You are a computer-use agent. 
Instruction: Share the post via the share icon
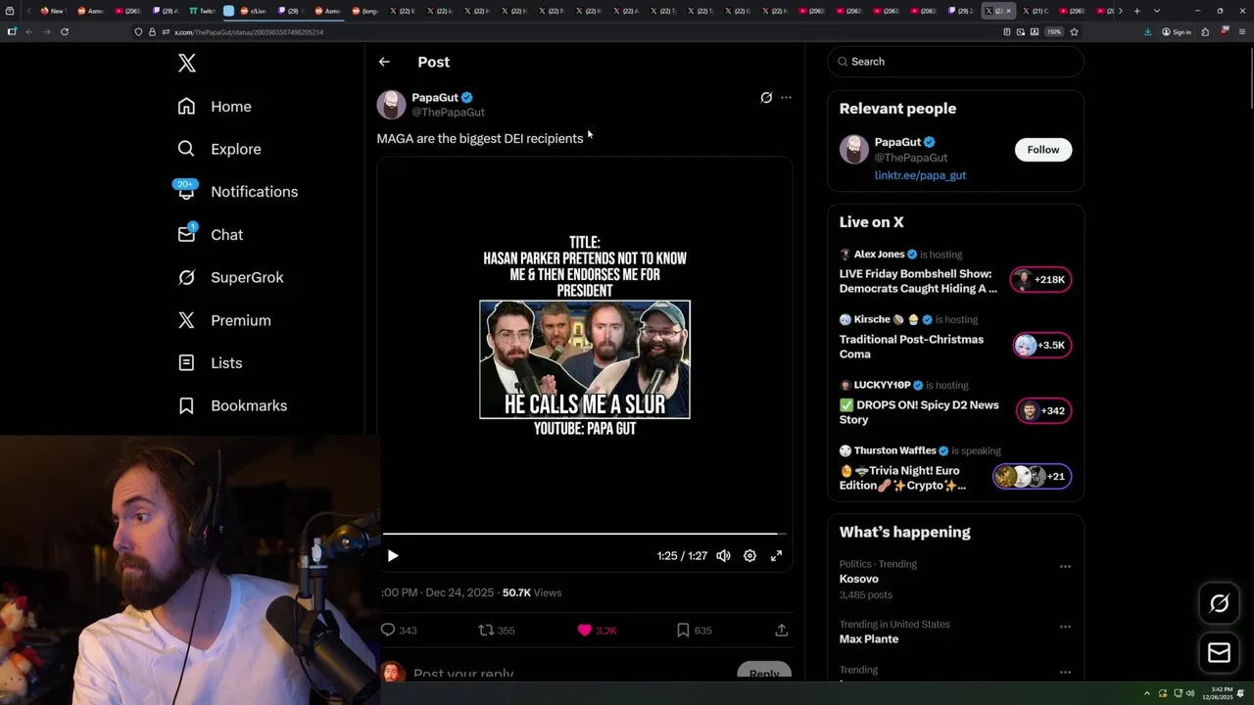coord(782,631)
